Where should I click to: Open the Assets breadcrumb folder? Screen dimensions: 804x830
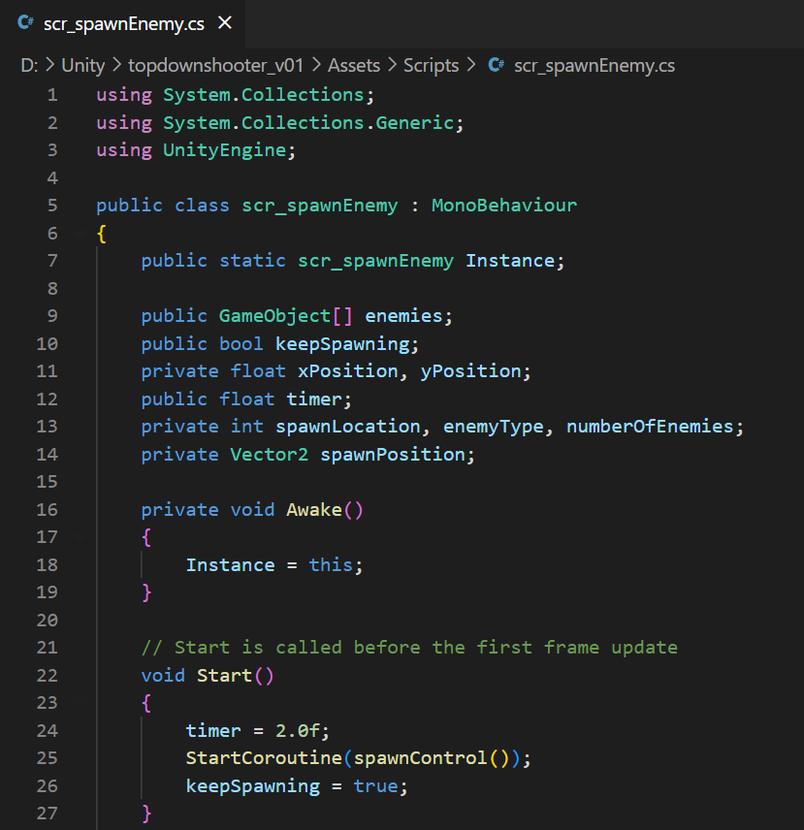tap(353, 66)
